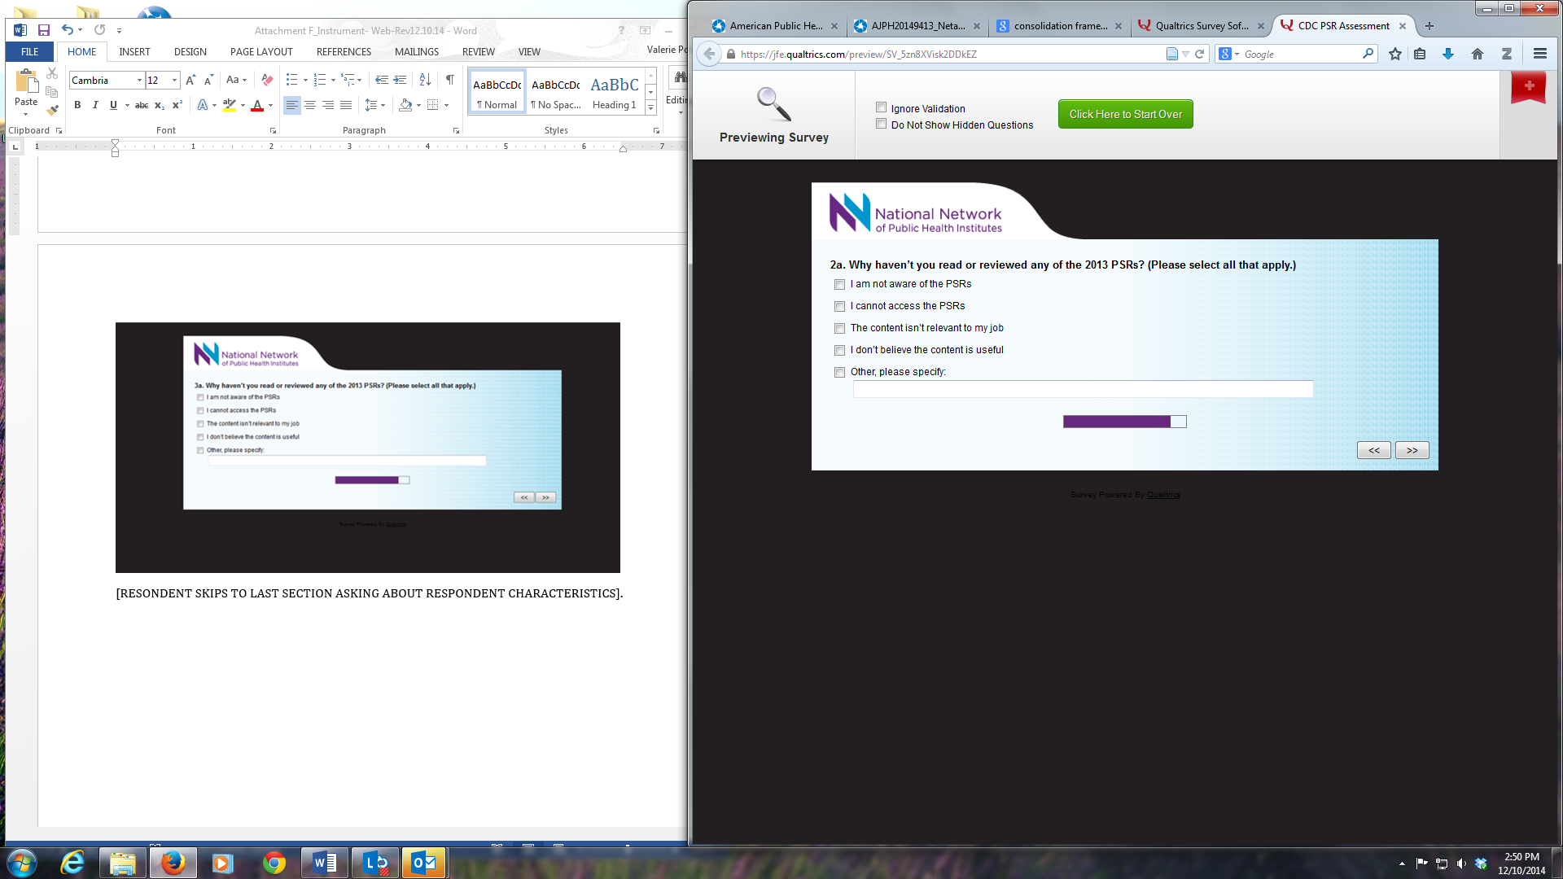Switch to Qualtrics Survey Software browser tab

pyautogui.click(x=1200, y=26)
